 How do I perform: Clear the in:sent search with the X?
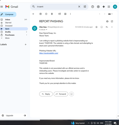point(79,6)
